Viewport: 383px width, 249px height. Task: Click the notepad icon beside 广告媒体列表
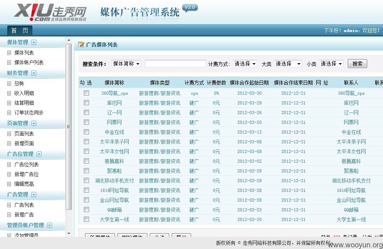[x=81, y=45]
